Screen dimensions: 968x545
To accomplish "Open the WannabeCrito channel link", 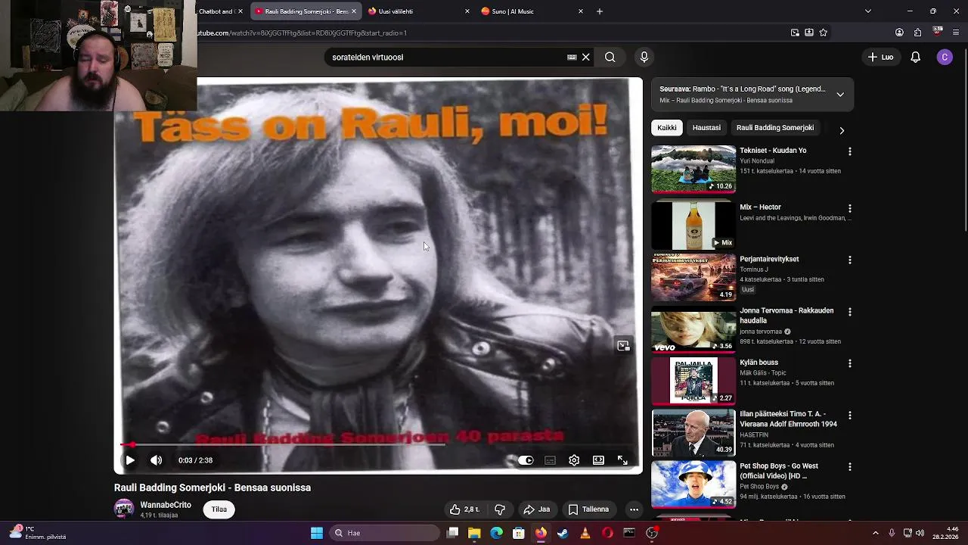I will pyautogui.click(x=166, y=505).
